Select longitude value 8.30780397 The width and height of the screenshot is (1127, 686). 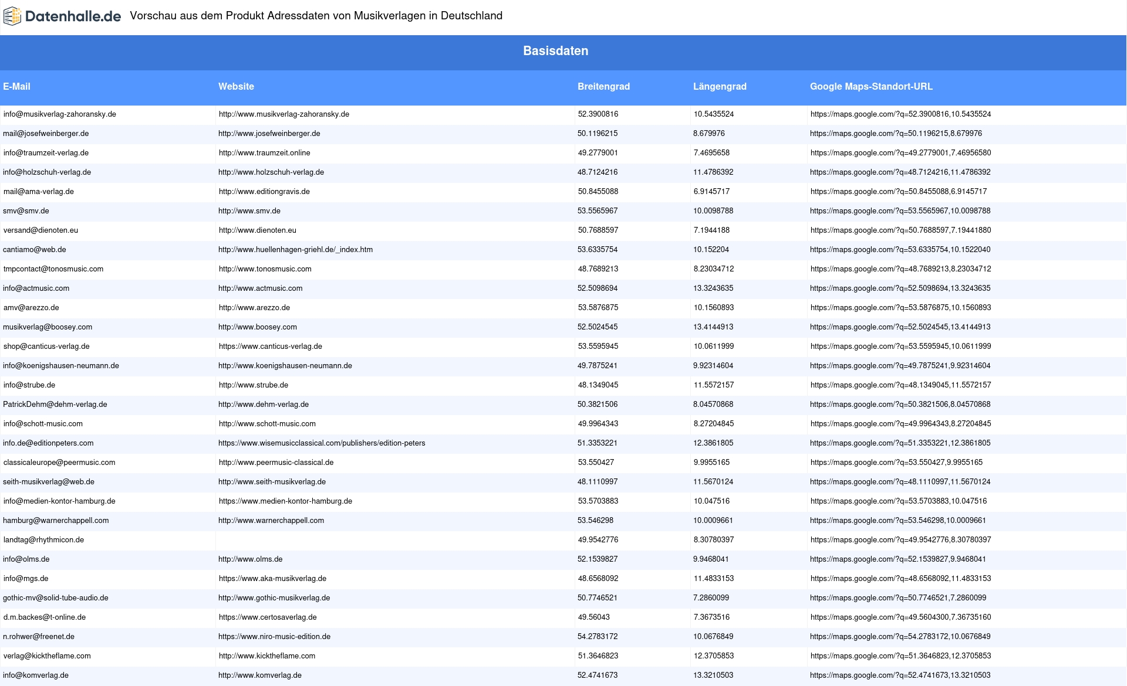click(x=714, y=540)
